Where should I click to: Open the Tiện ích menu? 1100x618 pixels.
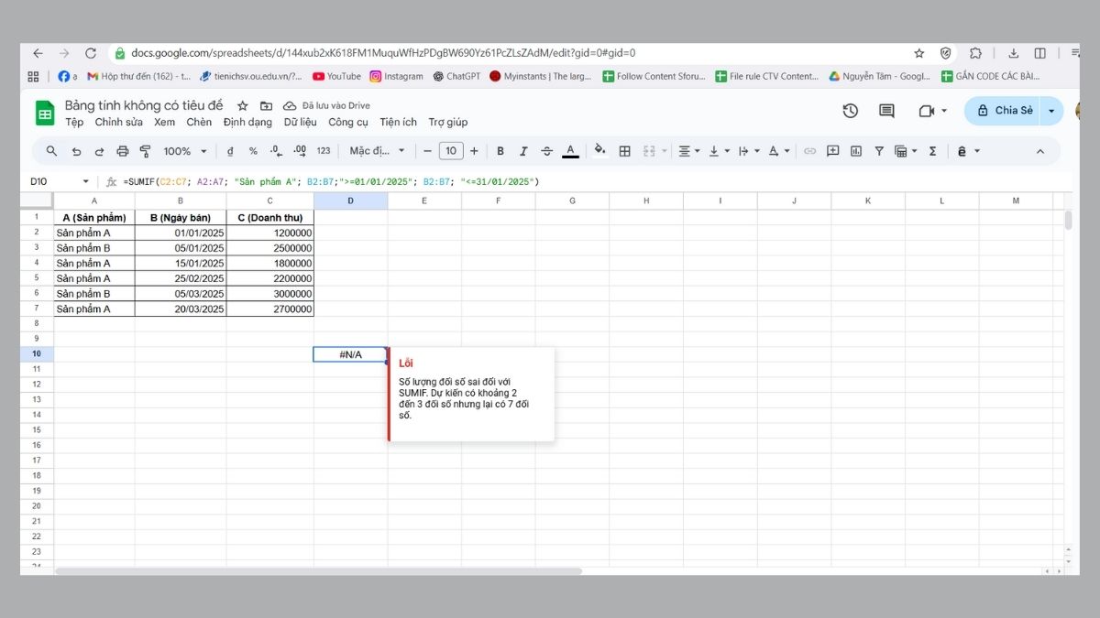pyautogui.click(x=398, y=122)
